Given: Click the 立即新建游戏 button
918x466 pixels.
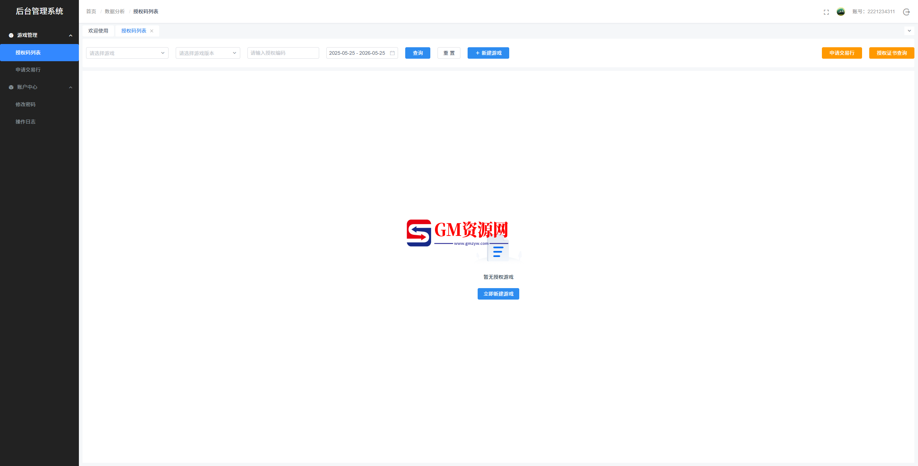Looking at the screenshot, I should (498, 294).
